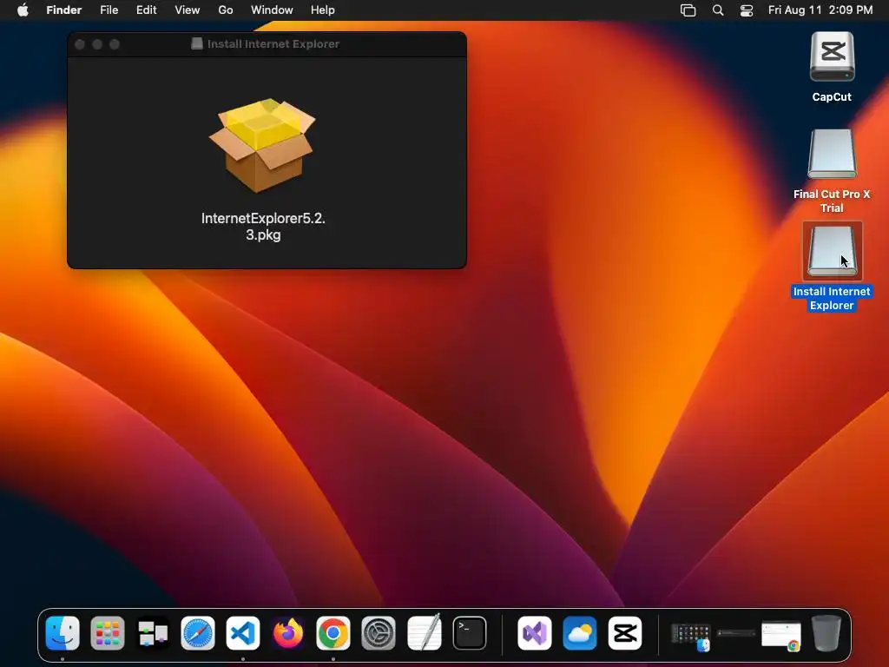Open the Edit menu
Viewport: 889px width, 667px height.
coord(146,10)
